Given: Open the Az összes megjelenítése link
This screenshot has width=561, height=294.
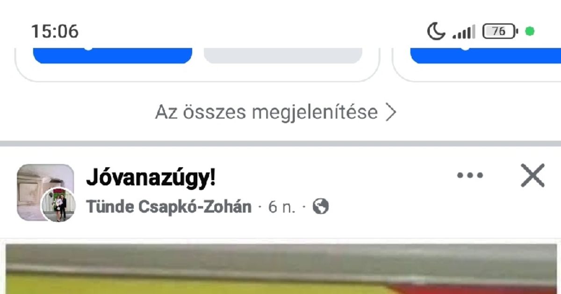Looking at the screenshot, I should click(276, 112).
